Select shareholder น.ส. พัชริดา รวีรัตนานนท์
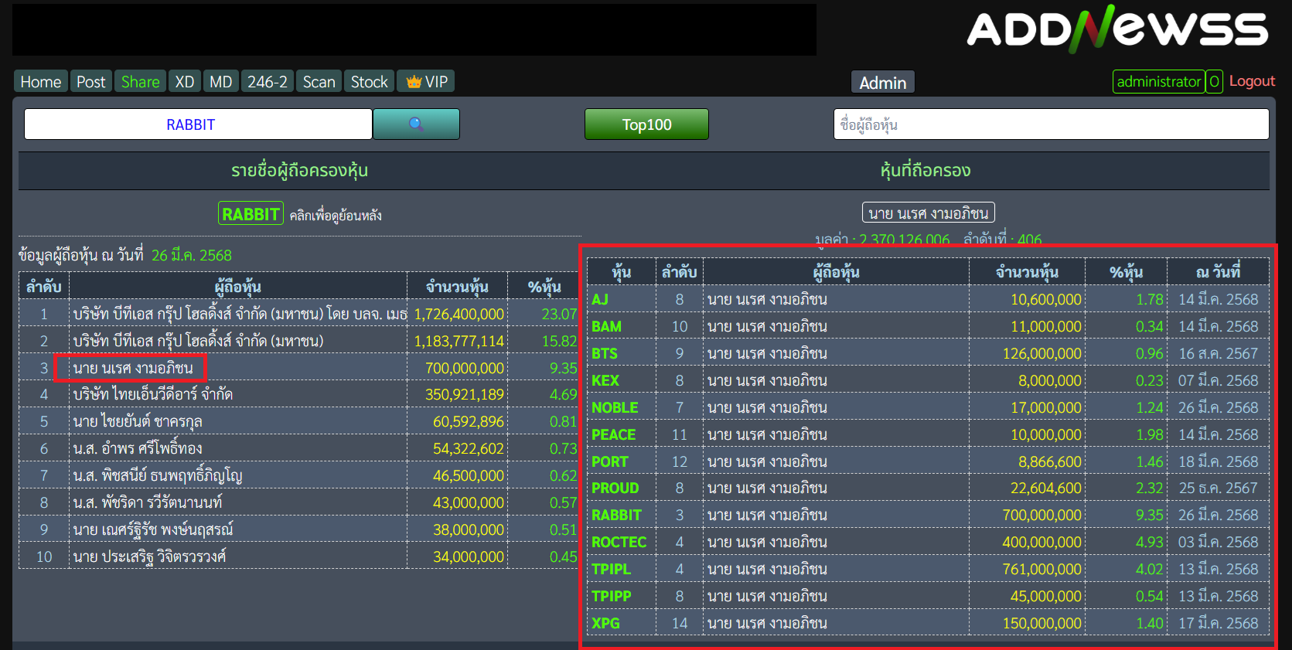This screenshot has height=650, width=1292. pyautogui.click(x=148, y=502)
